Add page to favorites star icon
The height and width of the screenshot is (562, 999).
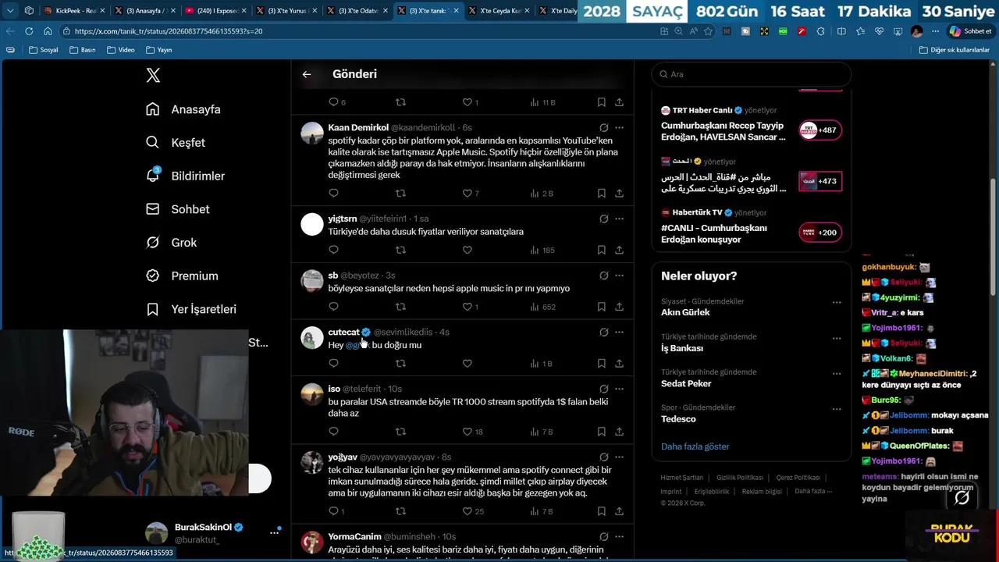[708, 31]
